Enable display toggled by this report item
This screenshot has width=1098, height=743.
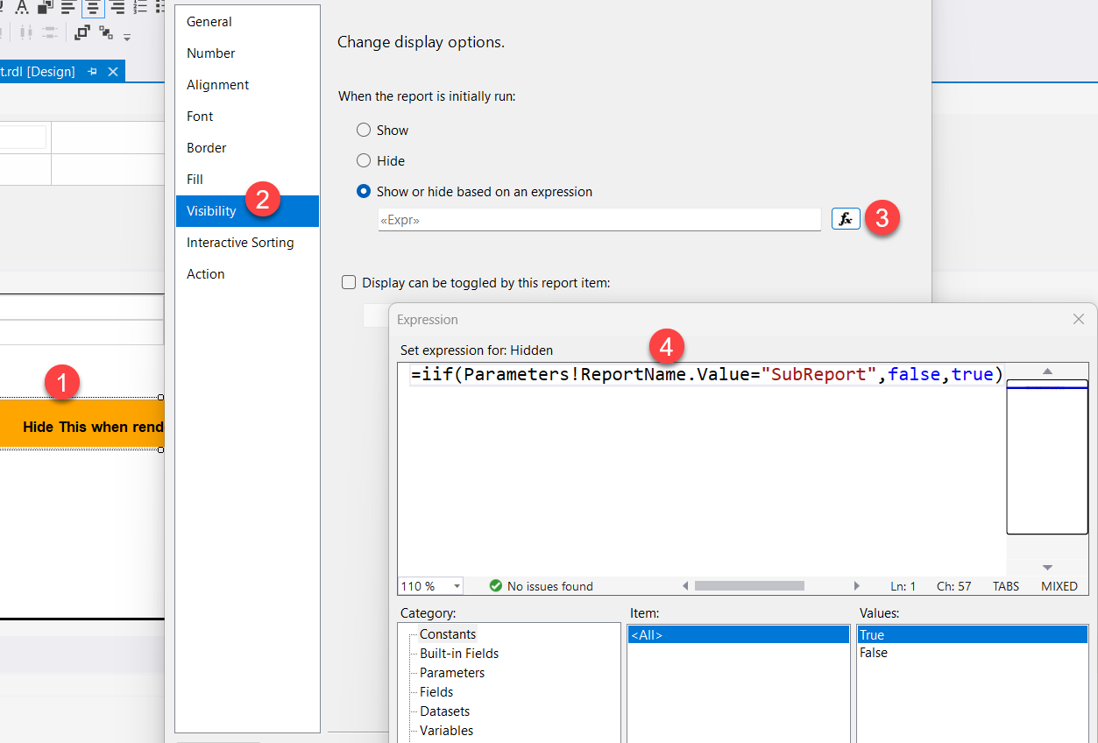tap(349, 282)
